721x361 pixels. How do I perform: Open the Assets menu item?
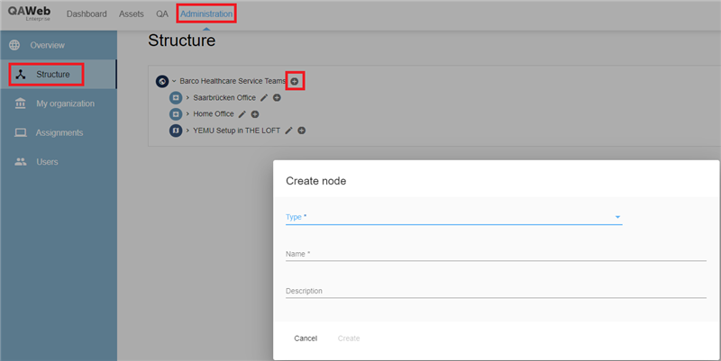pos(131,14)
